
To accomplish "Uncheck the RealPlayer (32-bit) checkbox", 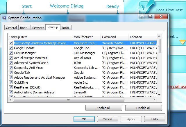I will pos(11,87).
